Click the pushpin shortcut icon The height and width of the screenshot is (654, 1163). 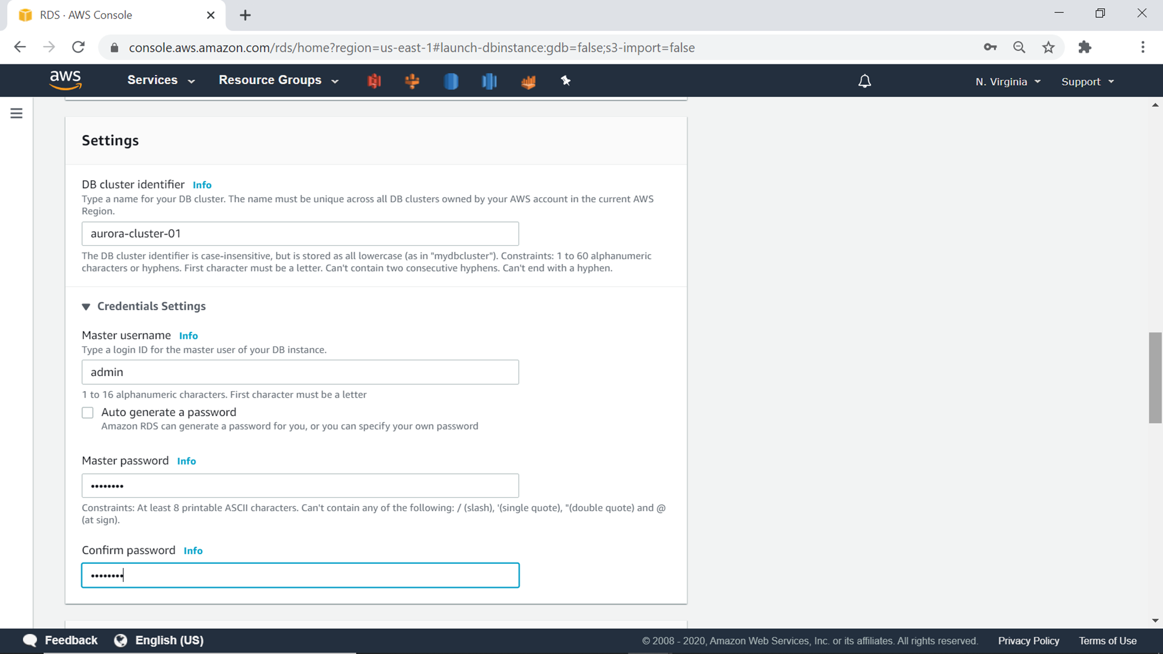565,81
